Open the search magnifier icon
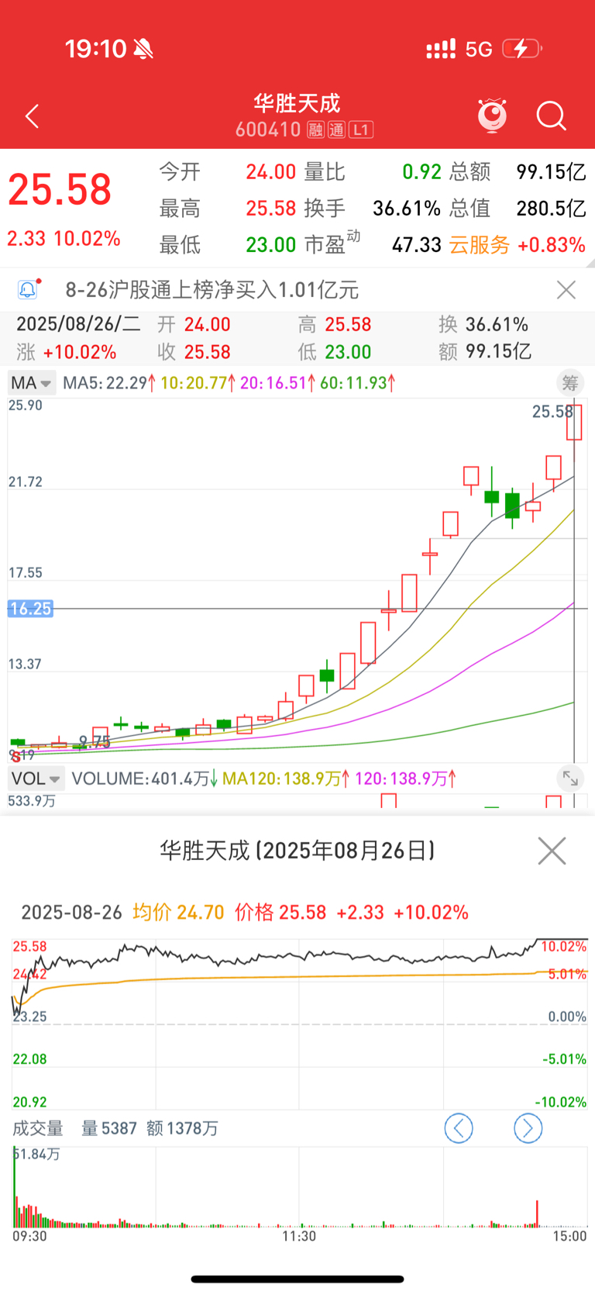595x1295 pixels. click(x=552, y=116)
